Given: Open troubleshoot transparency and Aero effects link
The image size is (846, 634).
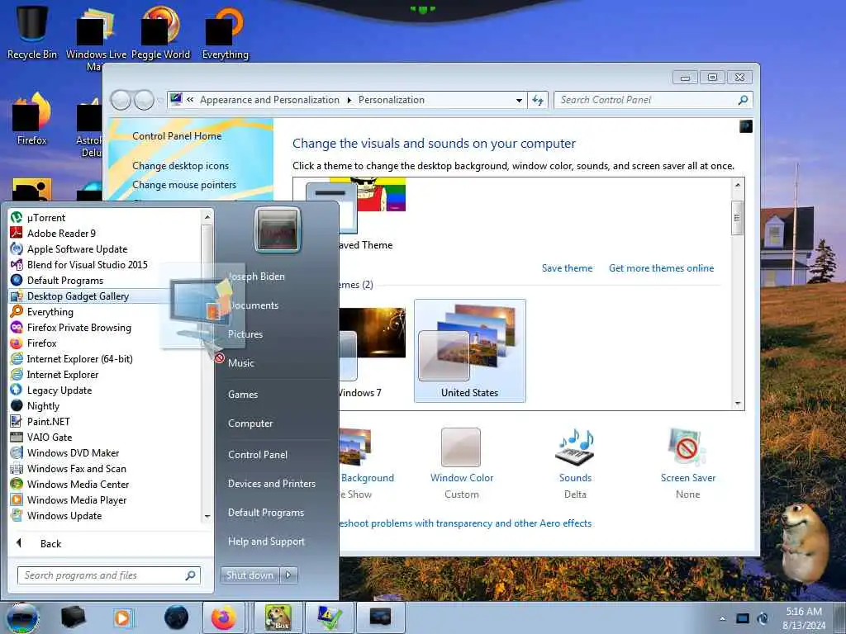Looking at the screenshot, I should 465,523.
